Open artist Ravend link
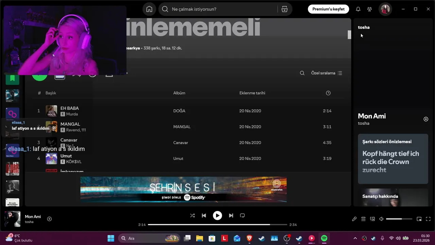 point(73,130)
